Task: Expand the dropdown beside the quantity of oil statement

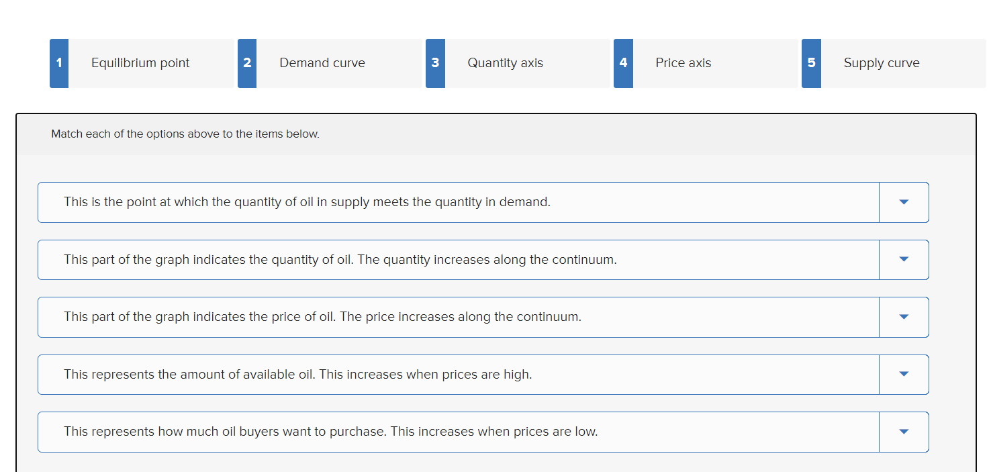Action: pos(904,260)
